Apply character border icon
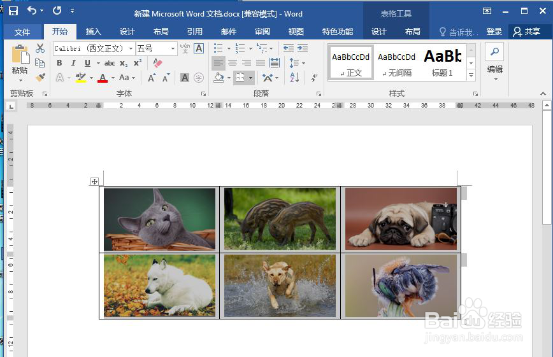Image resolution: width=553 pixels, height=357 pixels. pos(199,48)
